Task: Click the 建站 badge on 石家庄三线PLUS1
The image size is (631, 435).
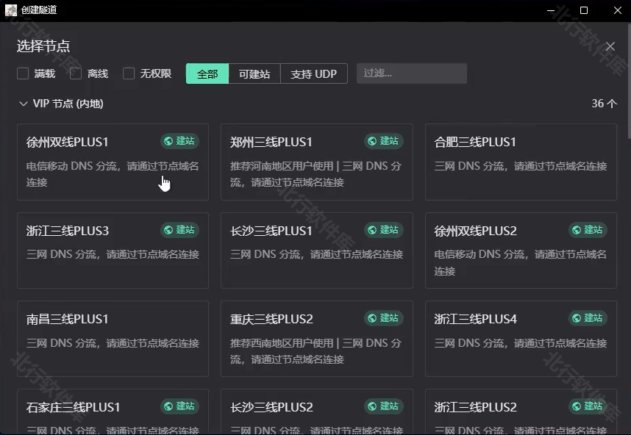Action: click(179, 406)
